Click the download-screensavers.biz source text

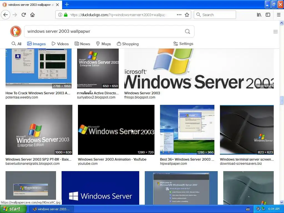241,164
